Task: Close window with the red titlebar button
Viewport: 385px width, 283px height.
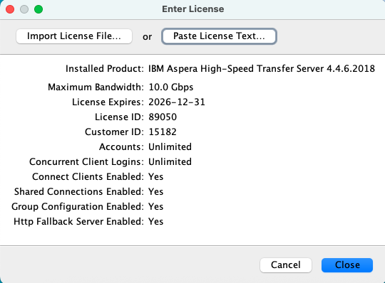Action: (x=10, y=9)
